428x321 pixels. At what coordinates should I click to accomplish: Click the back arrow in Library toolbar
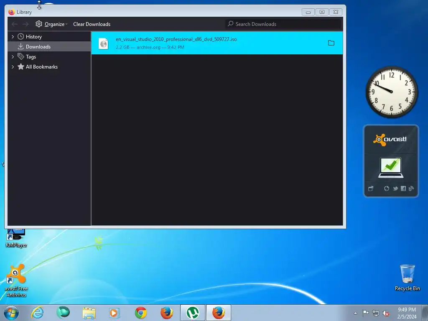(15, 24)
